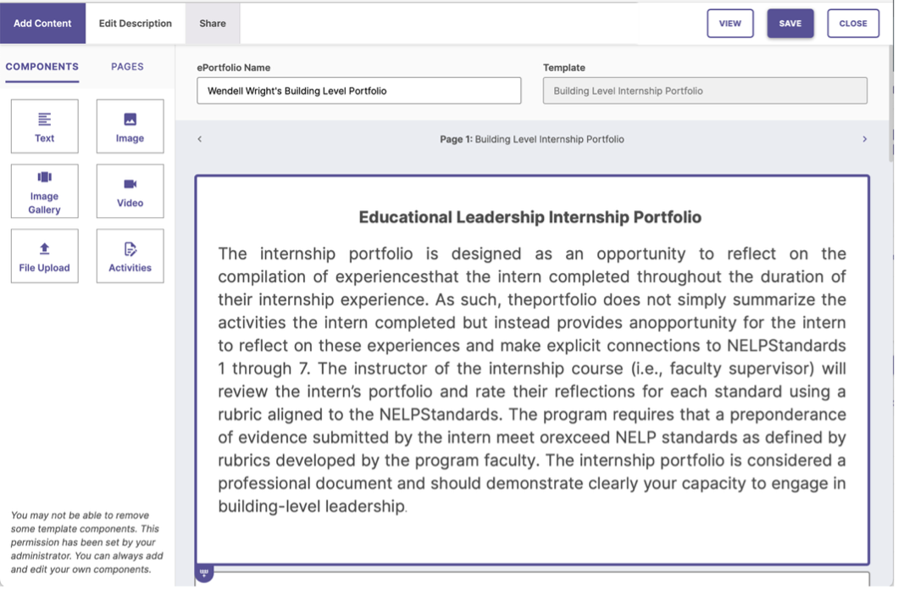Viewport: 898px width, 590px height.
Task: Click the Close button
Action: (x=852, y=24)
